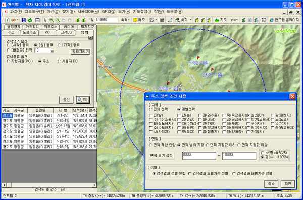
Task: Confirm dialog with 확인 button
Action: (x=288, y=184)
